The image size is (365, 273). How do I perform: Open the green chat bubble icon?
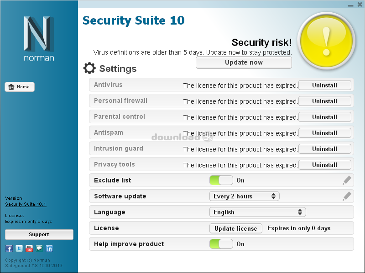point(39,248)
